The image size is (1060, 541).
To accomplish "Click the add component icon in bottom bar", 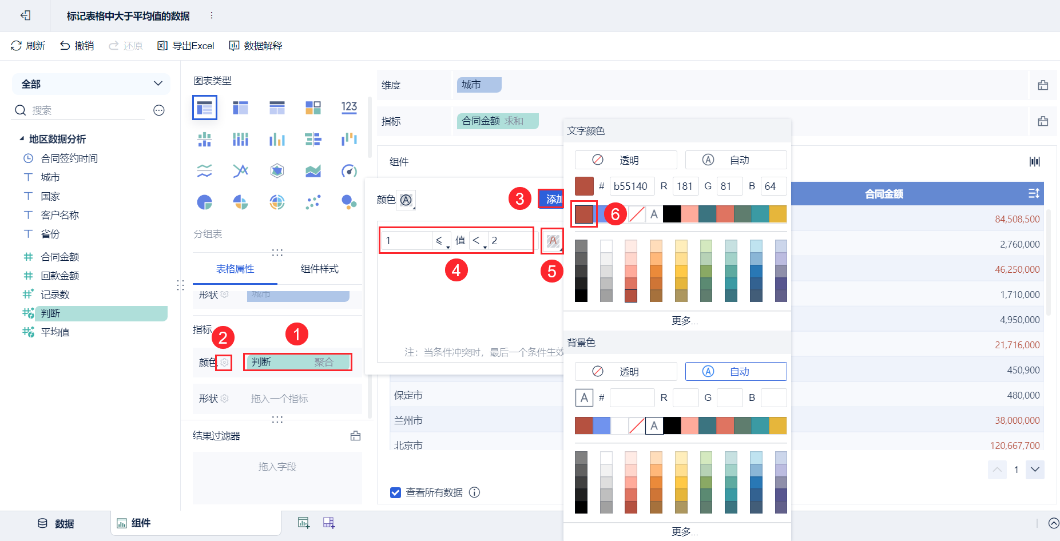I will (303, 523).
